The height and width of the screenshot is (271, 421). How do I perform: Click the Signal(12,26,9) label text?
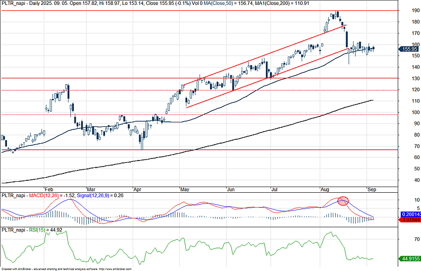[93, 196]
